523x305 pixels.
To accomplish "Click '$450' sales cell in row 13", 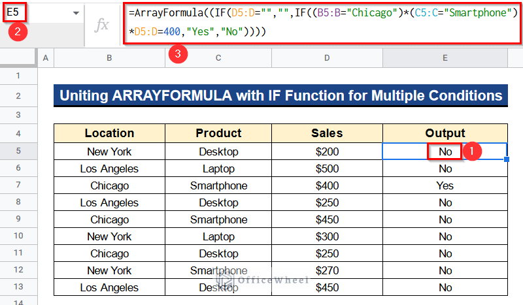I will point(327,287).
